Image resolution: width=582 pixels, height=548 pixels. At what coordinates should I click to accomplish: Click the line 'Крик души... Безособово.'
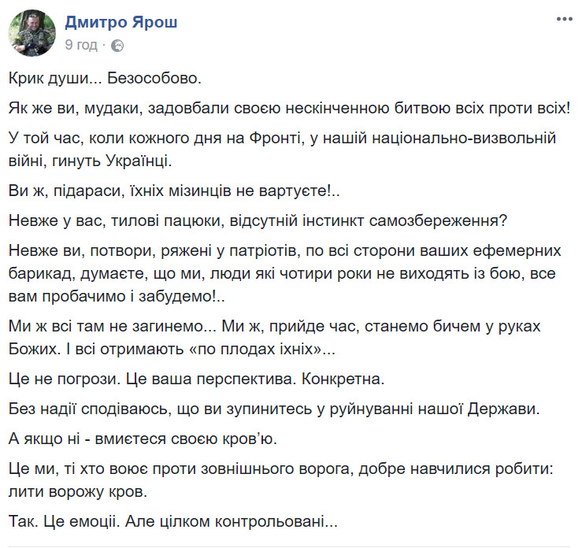point(105,78)
